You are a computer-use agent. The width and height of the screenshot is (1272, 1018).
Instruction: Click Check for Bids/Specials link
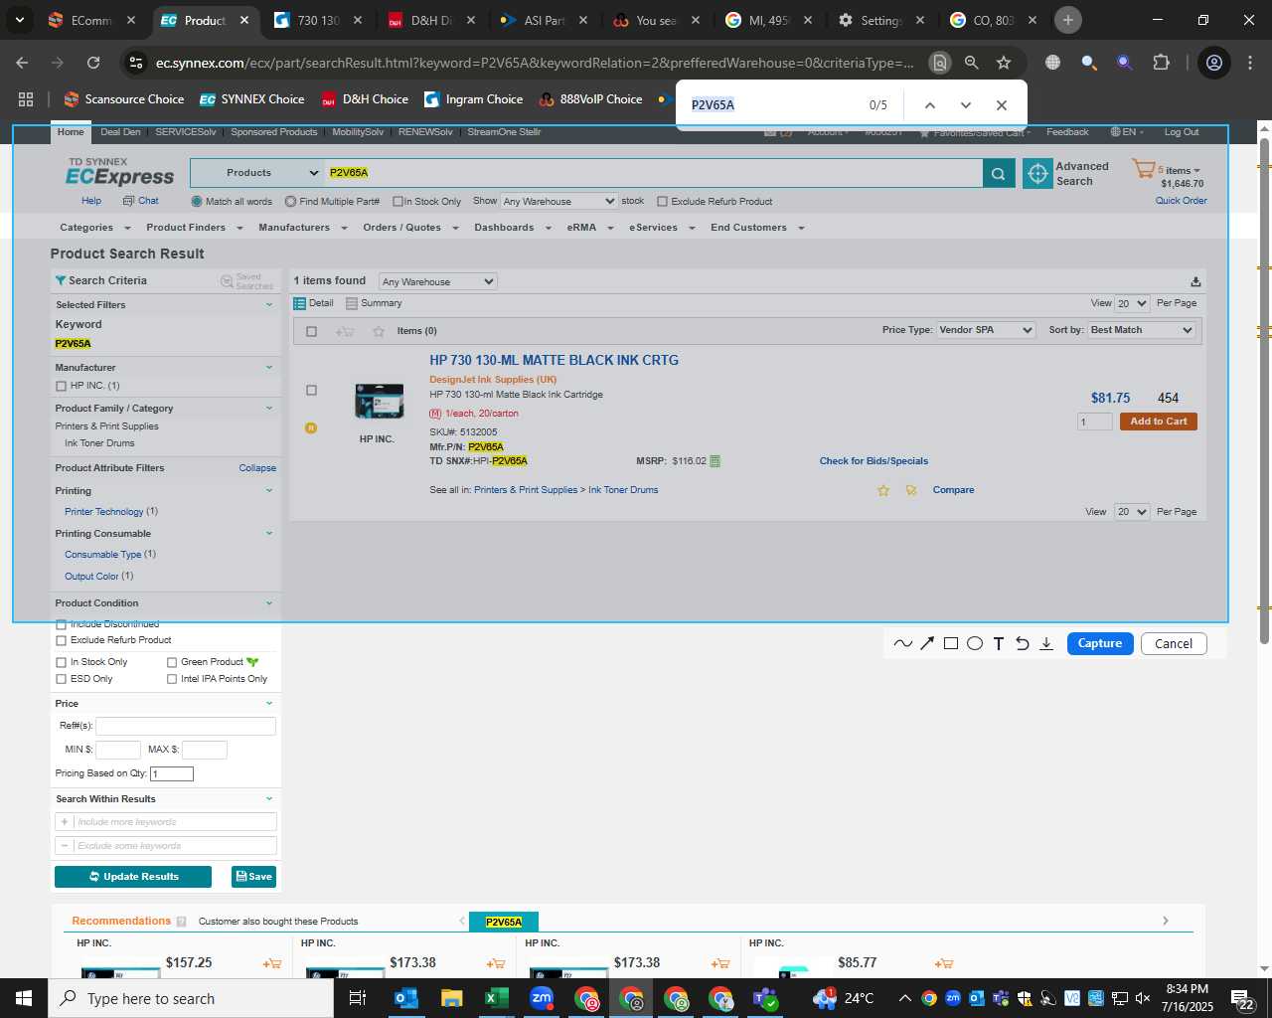[874, 461]
